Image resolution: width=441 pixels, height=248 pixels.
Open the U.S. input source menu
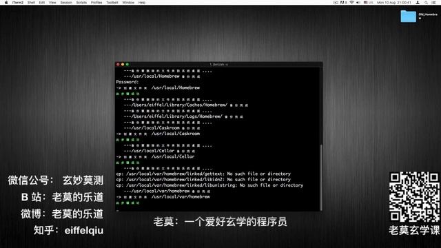point(369,3)
